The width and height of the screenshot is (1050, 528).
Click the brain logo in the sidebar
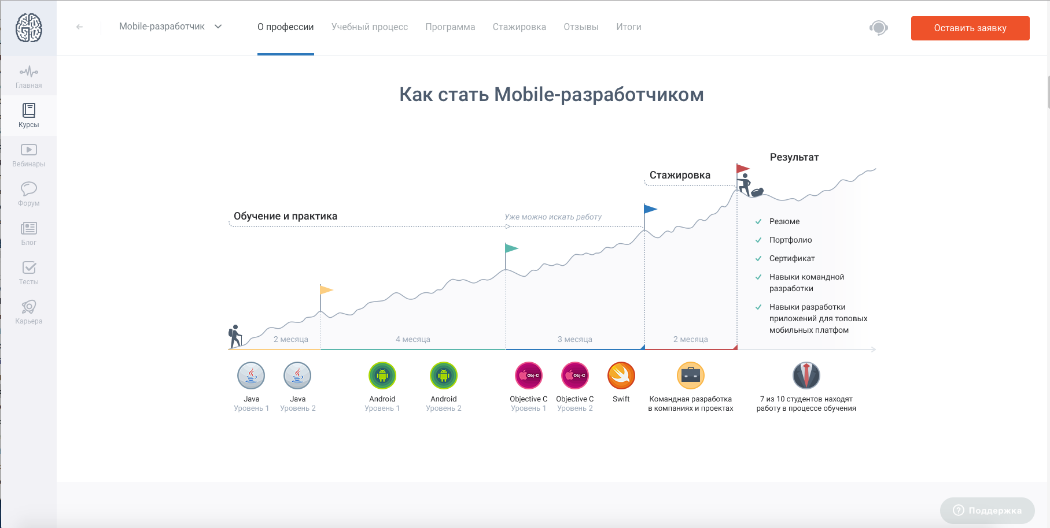point(28,28)
